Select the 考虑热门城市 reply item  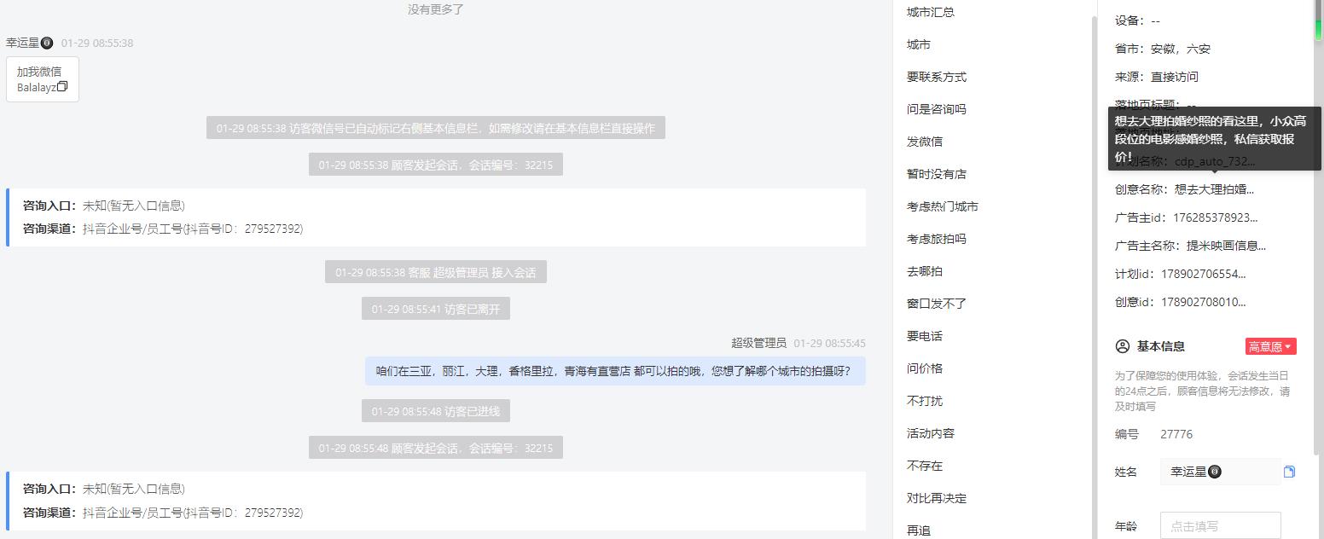pos(942,206)
